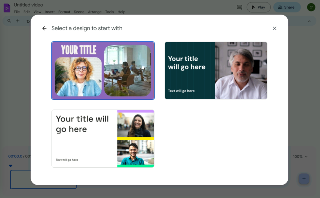Choose the dark green title design
320x198 pixels.
(x=216, y=70)
